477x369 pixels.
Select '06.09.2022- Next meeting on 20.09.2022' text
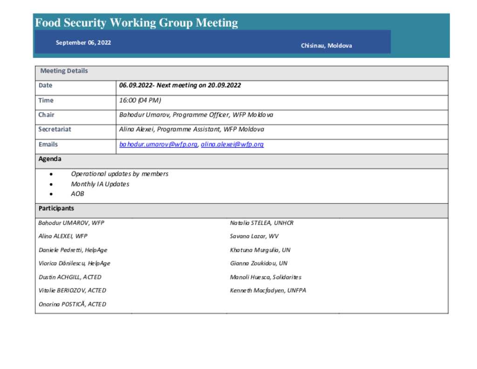pyautogui.click(x=180, y=85)
